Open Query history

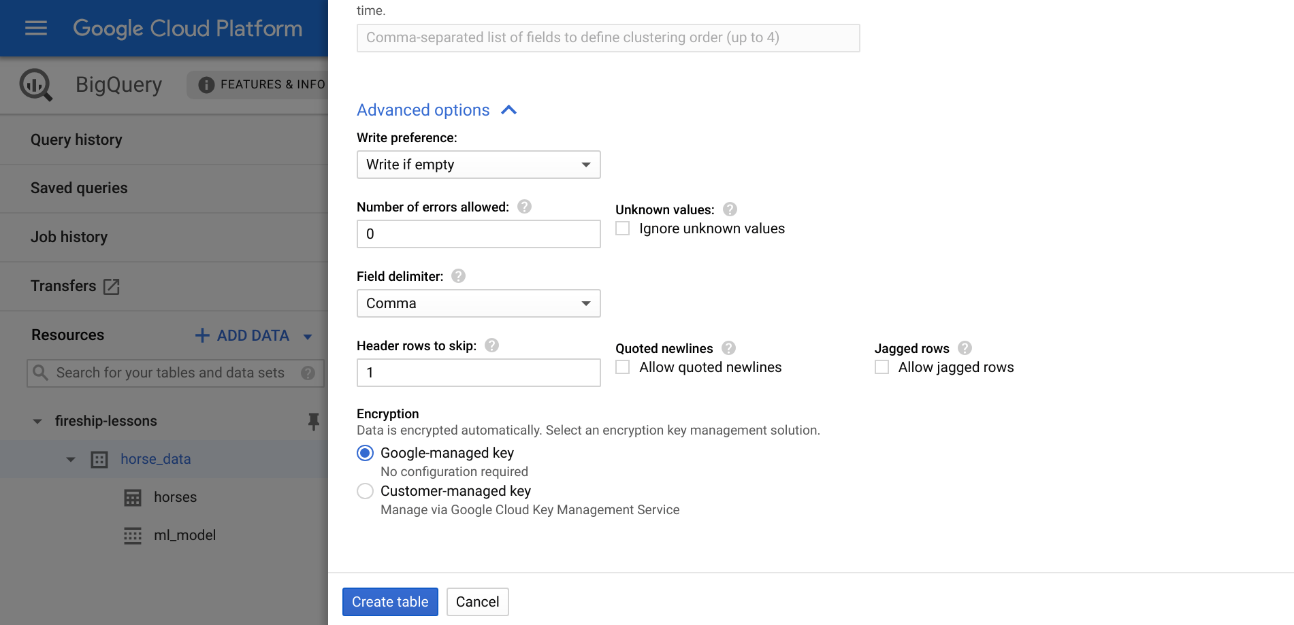(x=76, y=139)
